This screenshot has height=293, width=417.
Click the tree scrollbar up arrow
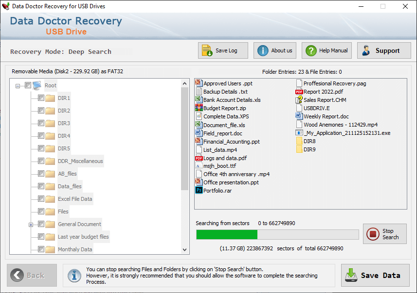point(184,83)
